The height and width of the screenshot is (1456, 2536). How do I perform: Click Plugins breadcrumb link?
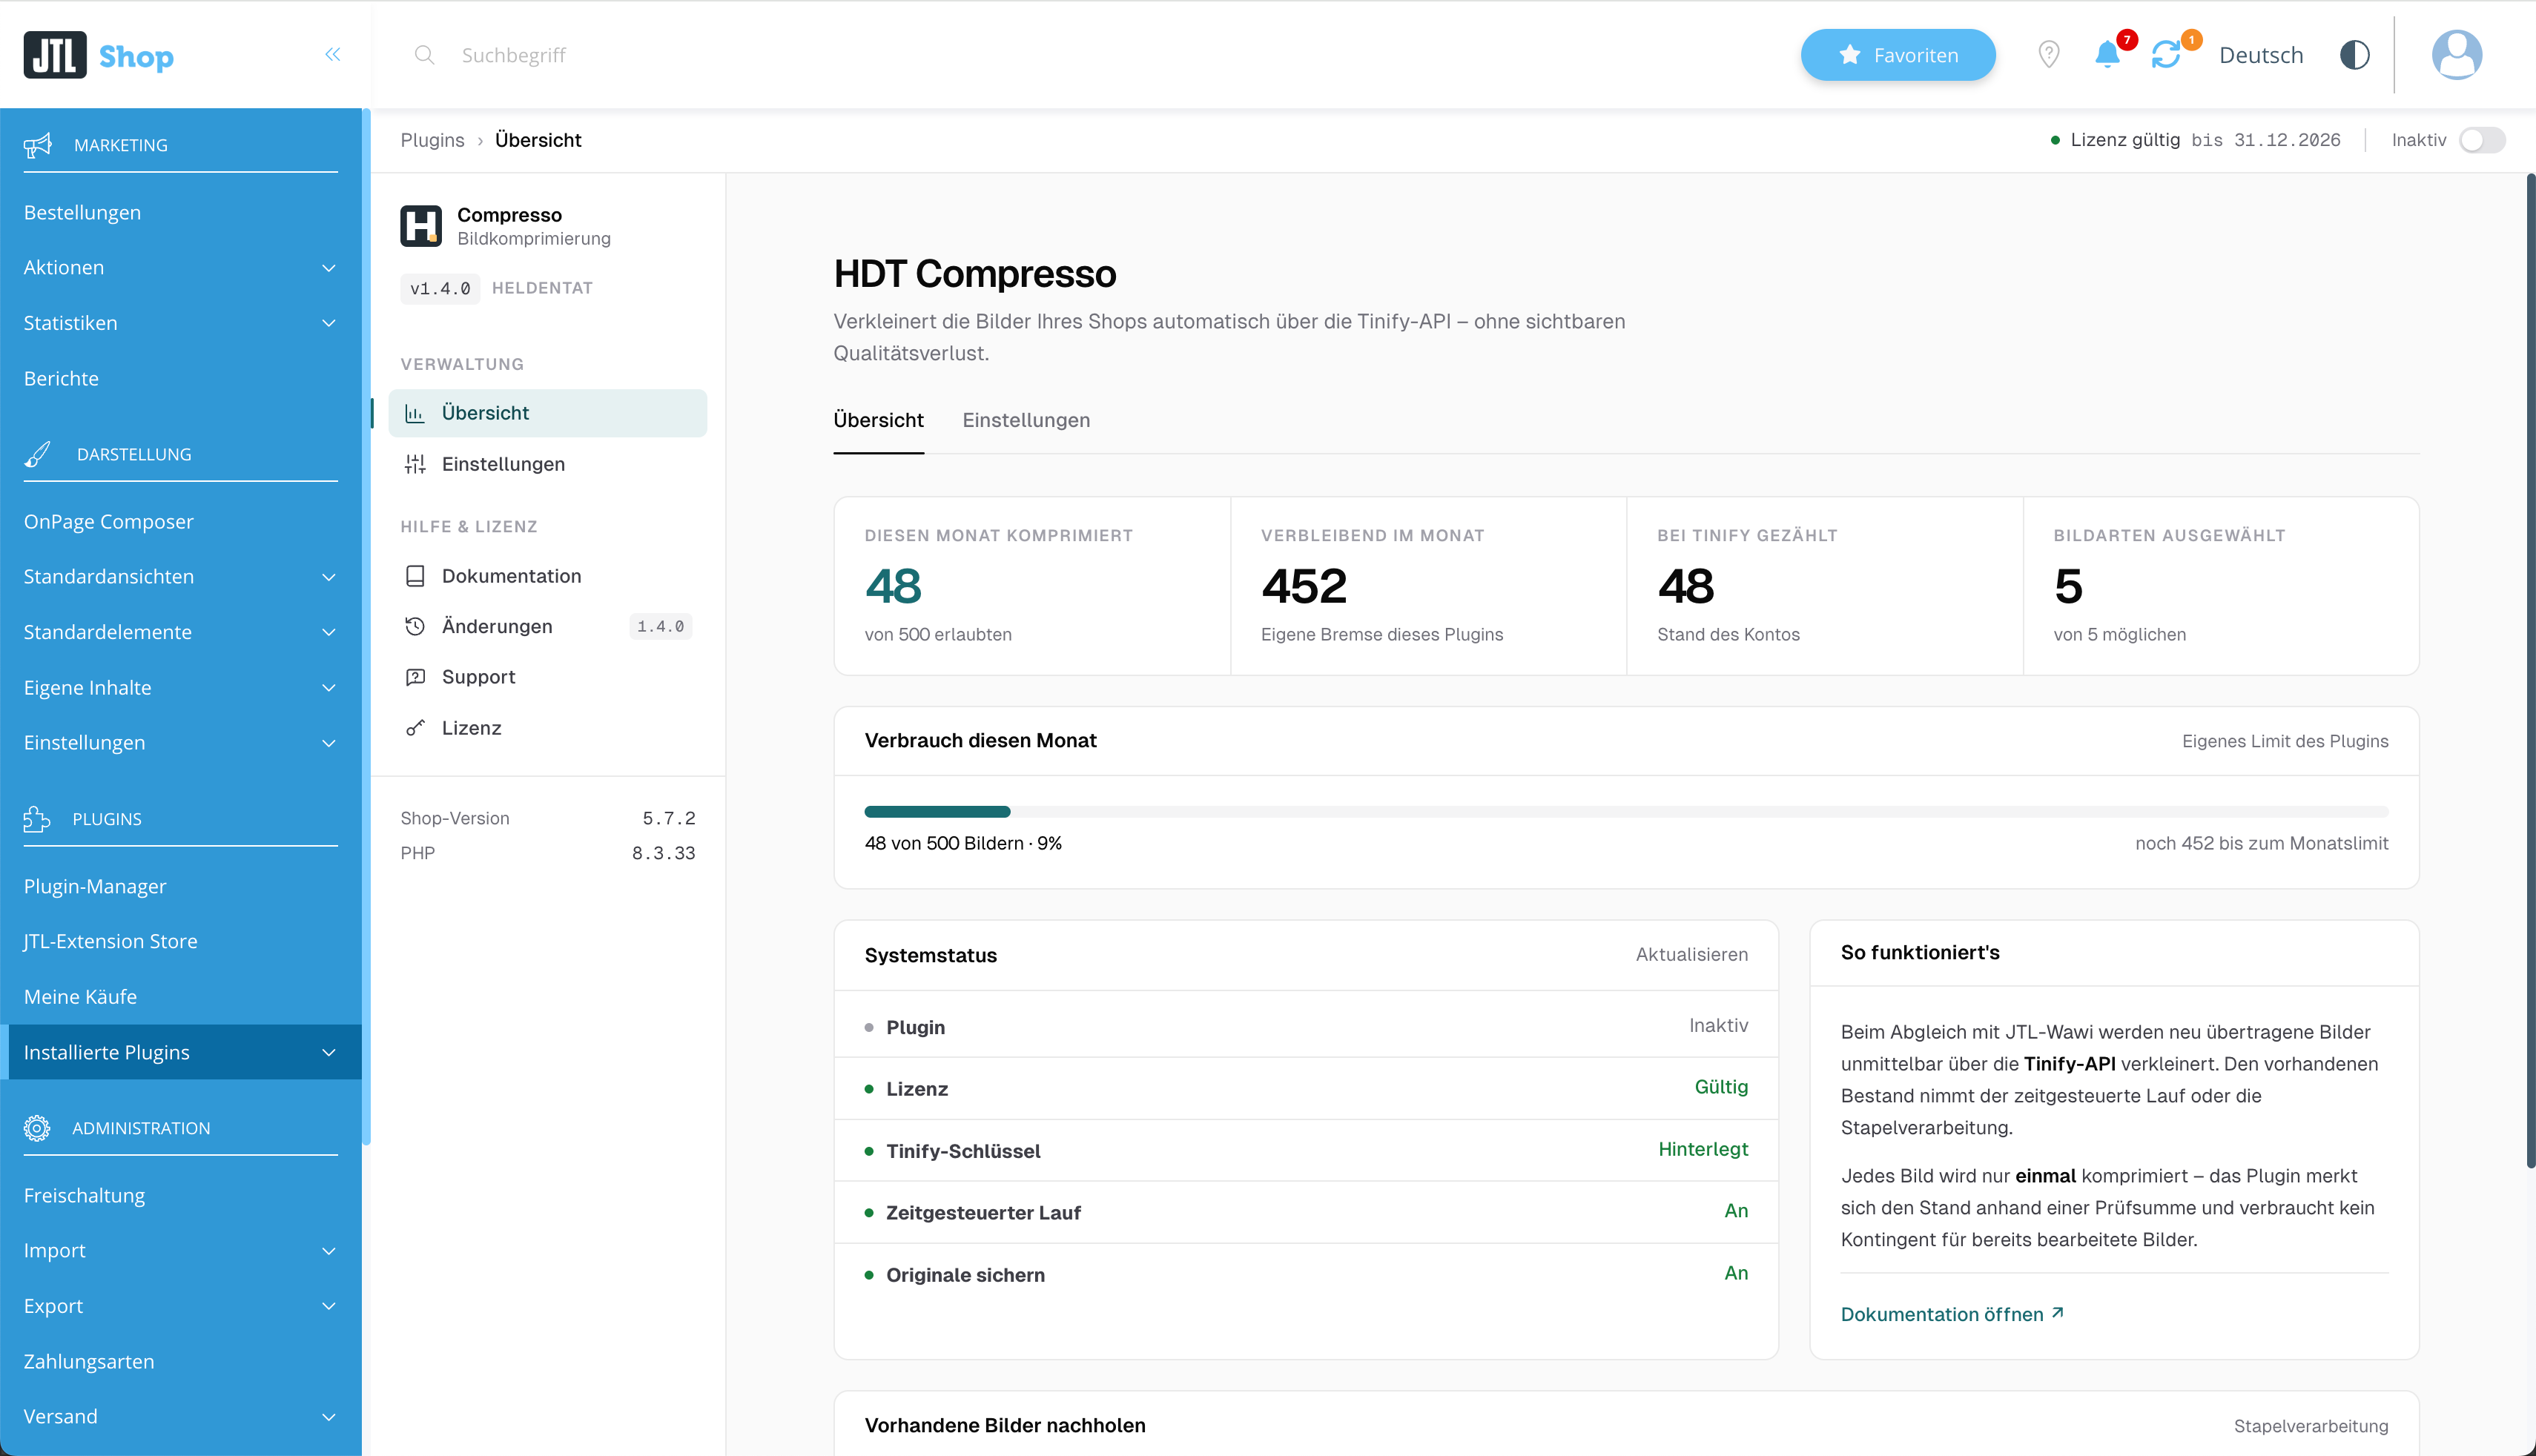pyautogui.click(x=432, y=140)
